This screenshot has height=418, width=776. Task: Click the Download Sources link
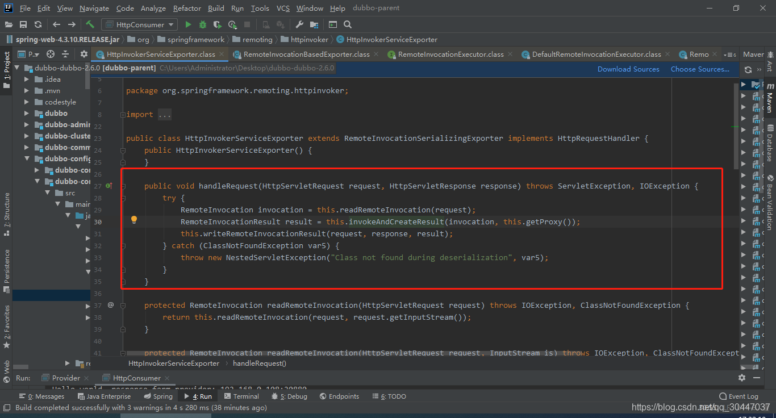click(x=628, y=69)
